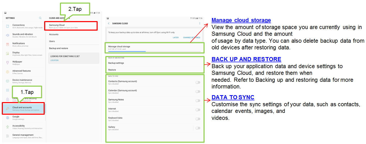Tap the General management sliders icon
This screenshot has height=144, width=366.
coord(7,136)
